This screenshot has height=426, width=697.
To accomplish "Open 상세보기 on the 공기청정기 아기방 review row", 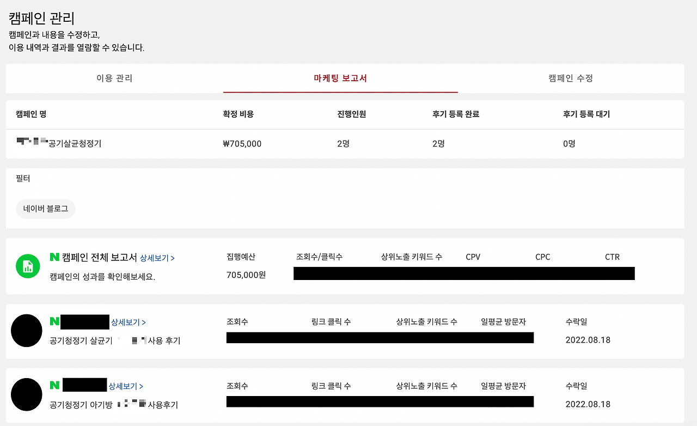I will click(x=127, y=386).
